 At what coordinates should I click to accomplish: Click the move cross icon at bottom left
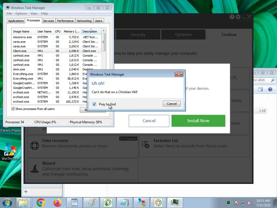(26, 191)
